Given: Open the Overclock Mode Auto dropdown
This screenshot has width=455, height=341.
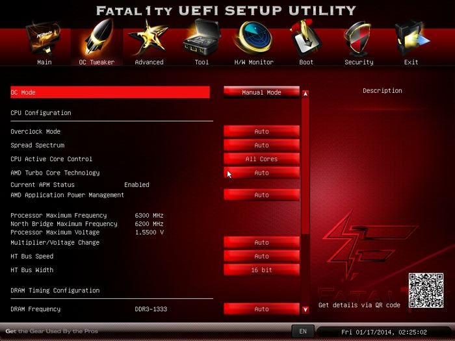Looking at the screenshot, I should coord(261,131).
